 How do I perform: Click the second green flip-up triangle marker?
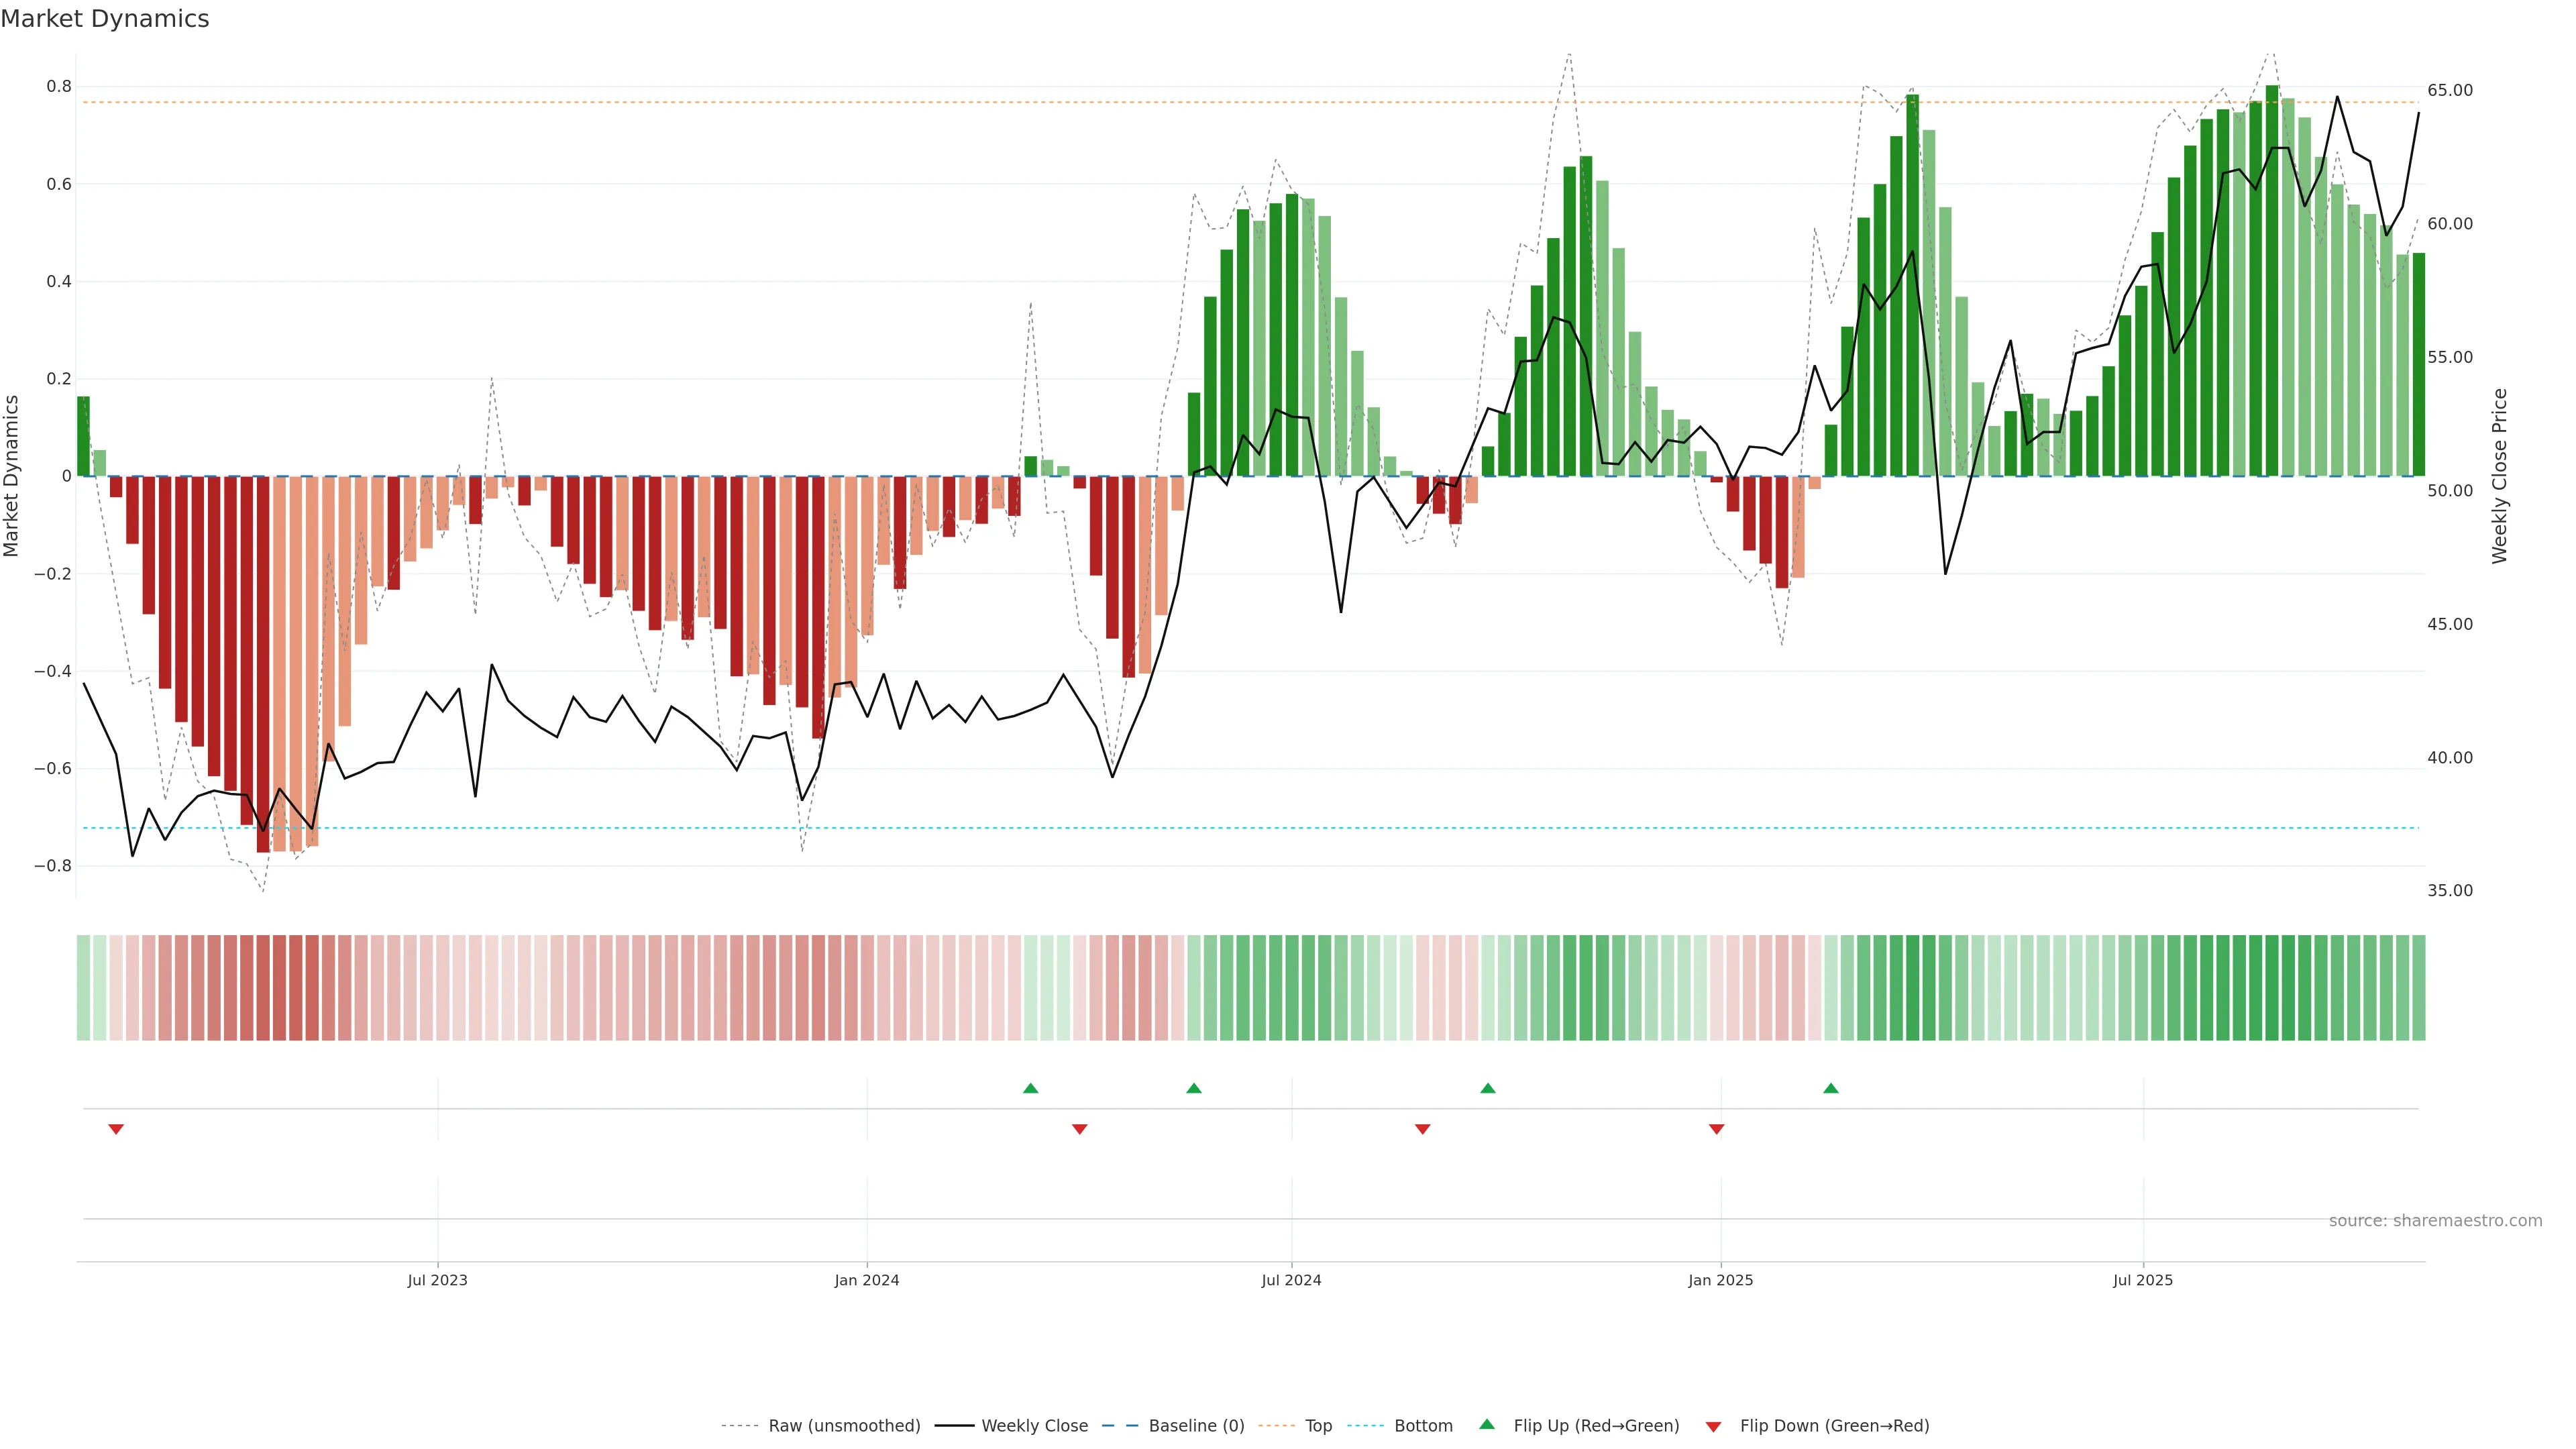[x=1194, y=1088]
